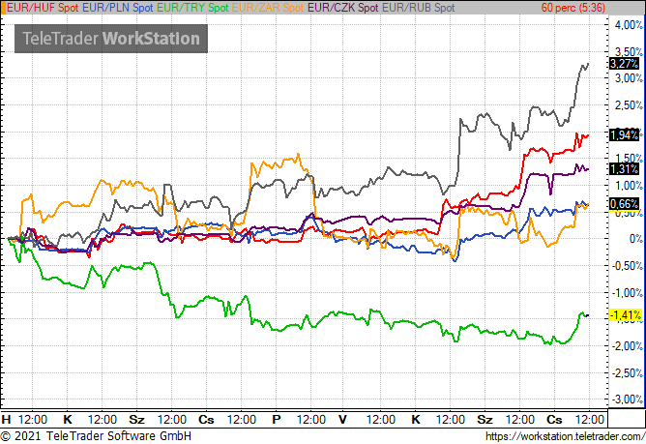
Task: Click the H day label on time axis
Action: 6,420
